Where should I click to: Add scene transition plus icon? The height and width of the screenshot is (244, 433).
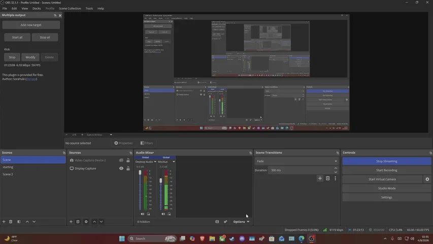pyautogui.click(x=320, y=178)
